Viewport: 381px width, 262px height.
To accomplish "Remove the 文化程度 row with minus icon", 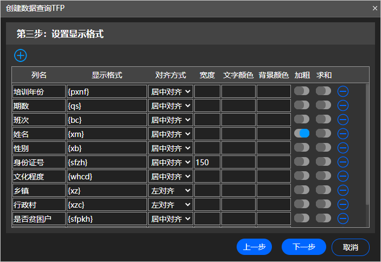I will point(343,176).
